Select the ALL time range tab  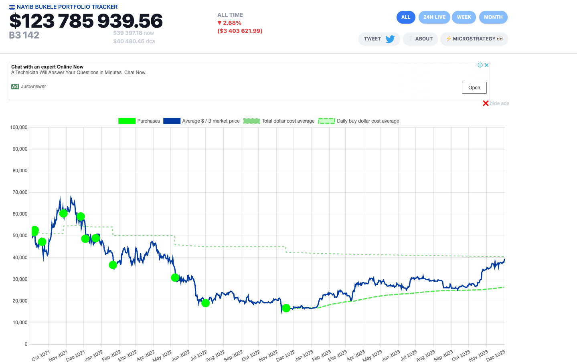[x=406, y=17]
